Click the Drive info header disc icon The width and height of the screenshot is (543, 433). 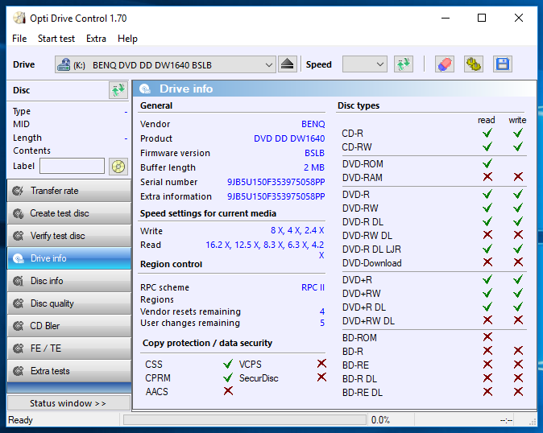[145, 89]
